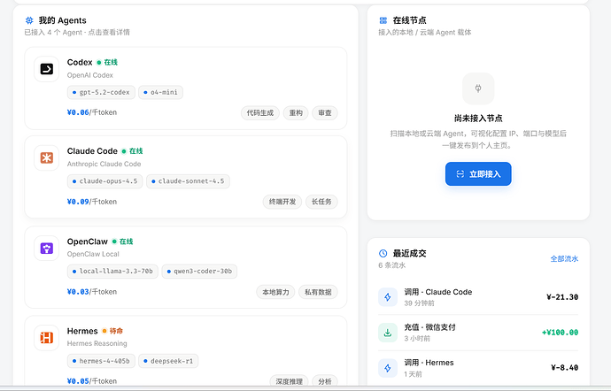This screenshot has width=611, height=391.
Task: Click the 调用 · Hermes transaction title
Action: (429, 363)
